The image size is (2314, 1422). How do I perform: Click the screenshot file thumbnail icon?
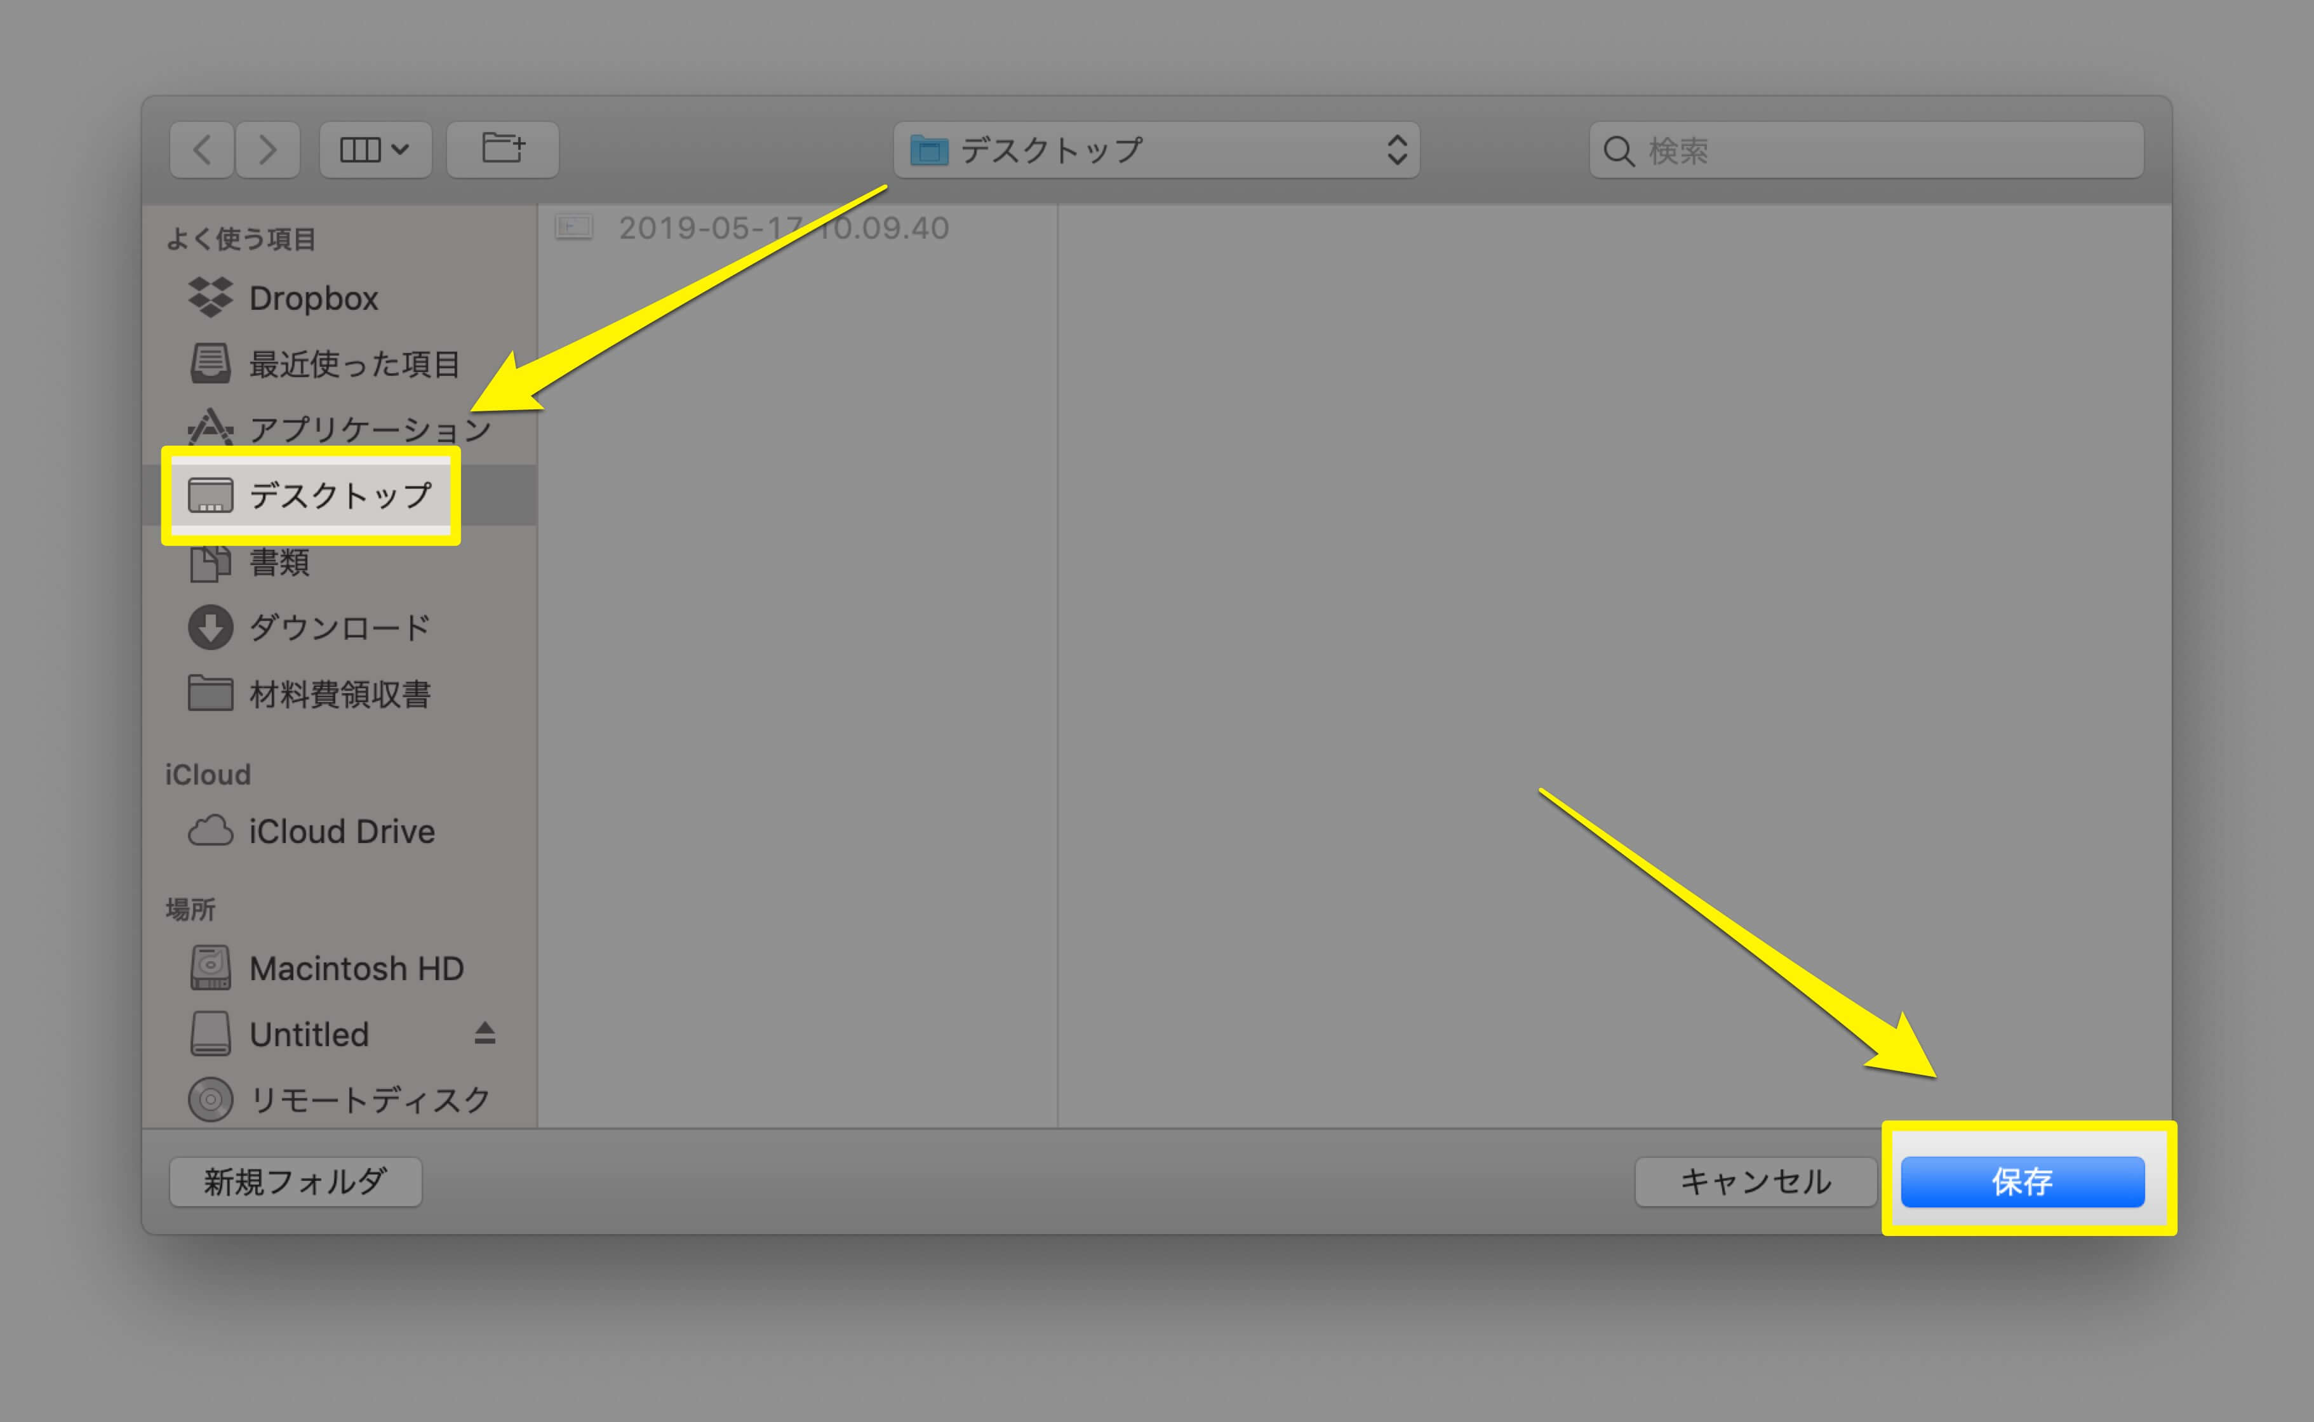tap(574, 227)
